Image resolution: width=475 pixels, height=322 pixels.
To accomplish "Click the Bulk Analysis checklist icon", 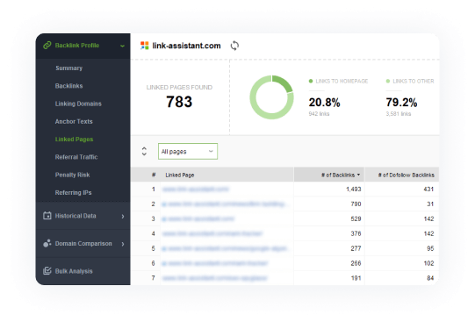I will pos(47,271).
